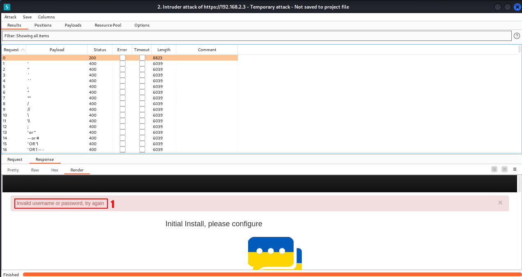Select request row 15 with 'OR '1 payload
The width and height of the screenshot is (522, 277).
click(x=57, y=144)
